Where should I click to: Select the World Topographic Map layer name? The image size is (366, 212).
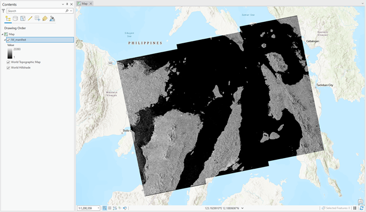(26, 62)
